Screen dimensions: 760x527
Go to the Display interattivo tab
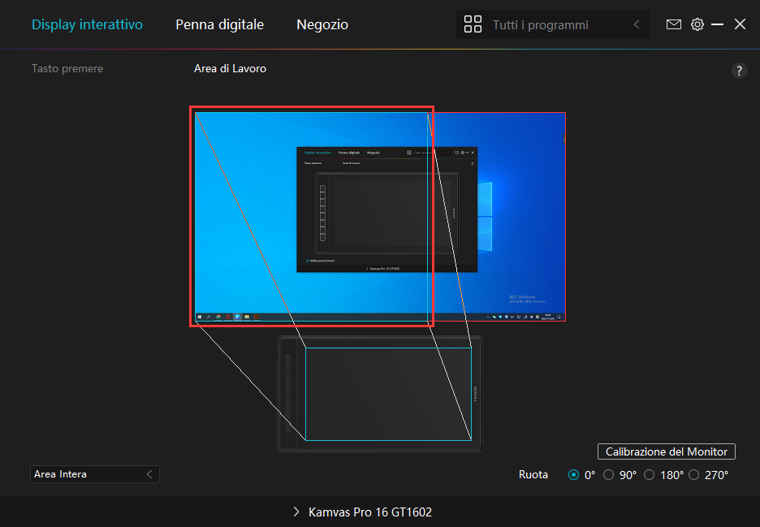click(x=87, y=24)
